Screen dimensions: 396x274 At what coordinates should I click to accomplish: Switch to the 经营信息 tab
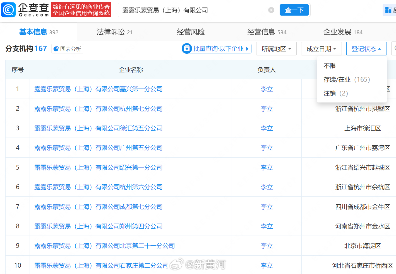267,32
